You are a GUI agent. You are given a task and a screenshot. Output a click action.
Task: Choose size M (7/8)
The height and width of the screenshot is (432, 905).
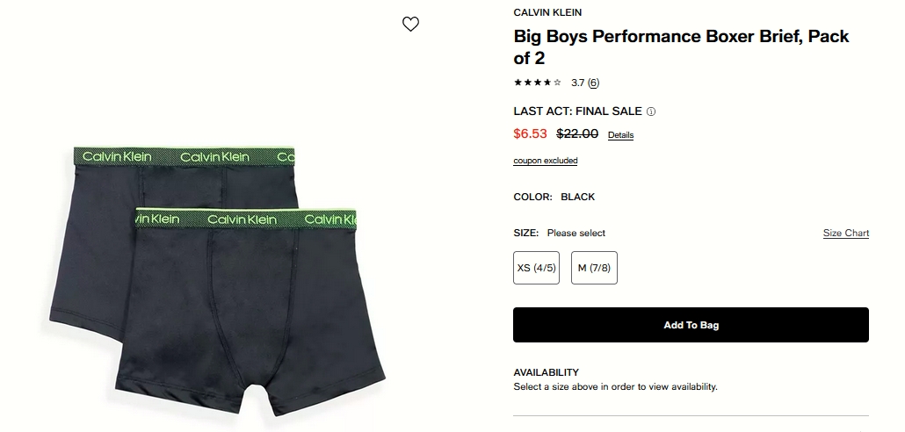(594, 268)
